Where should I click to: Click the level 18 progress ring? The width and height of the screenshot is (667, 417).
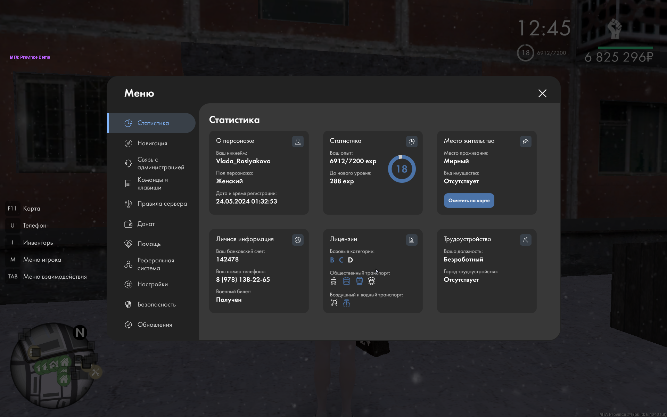(x=402, y=169)
